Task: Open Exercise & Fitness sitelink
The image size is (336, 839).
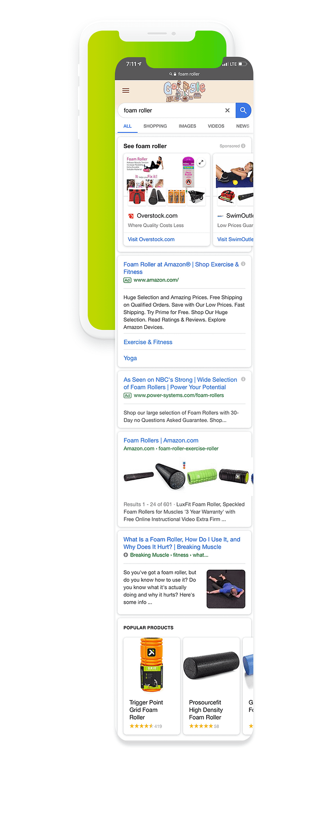Action: coord(148,342)
